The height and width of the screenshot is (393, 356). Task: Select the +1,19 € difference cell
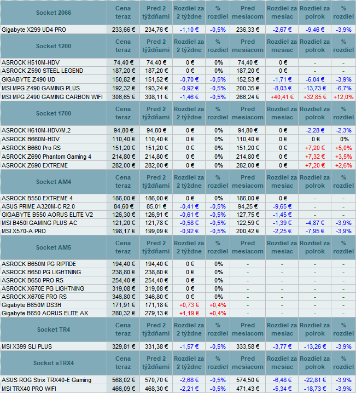tap(189, 313)
